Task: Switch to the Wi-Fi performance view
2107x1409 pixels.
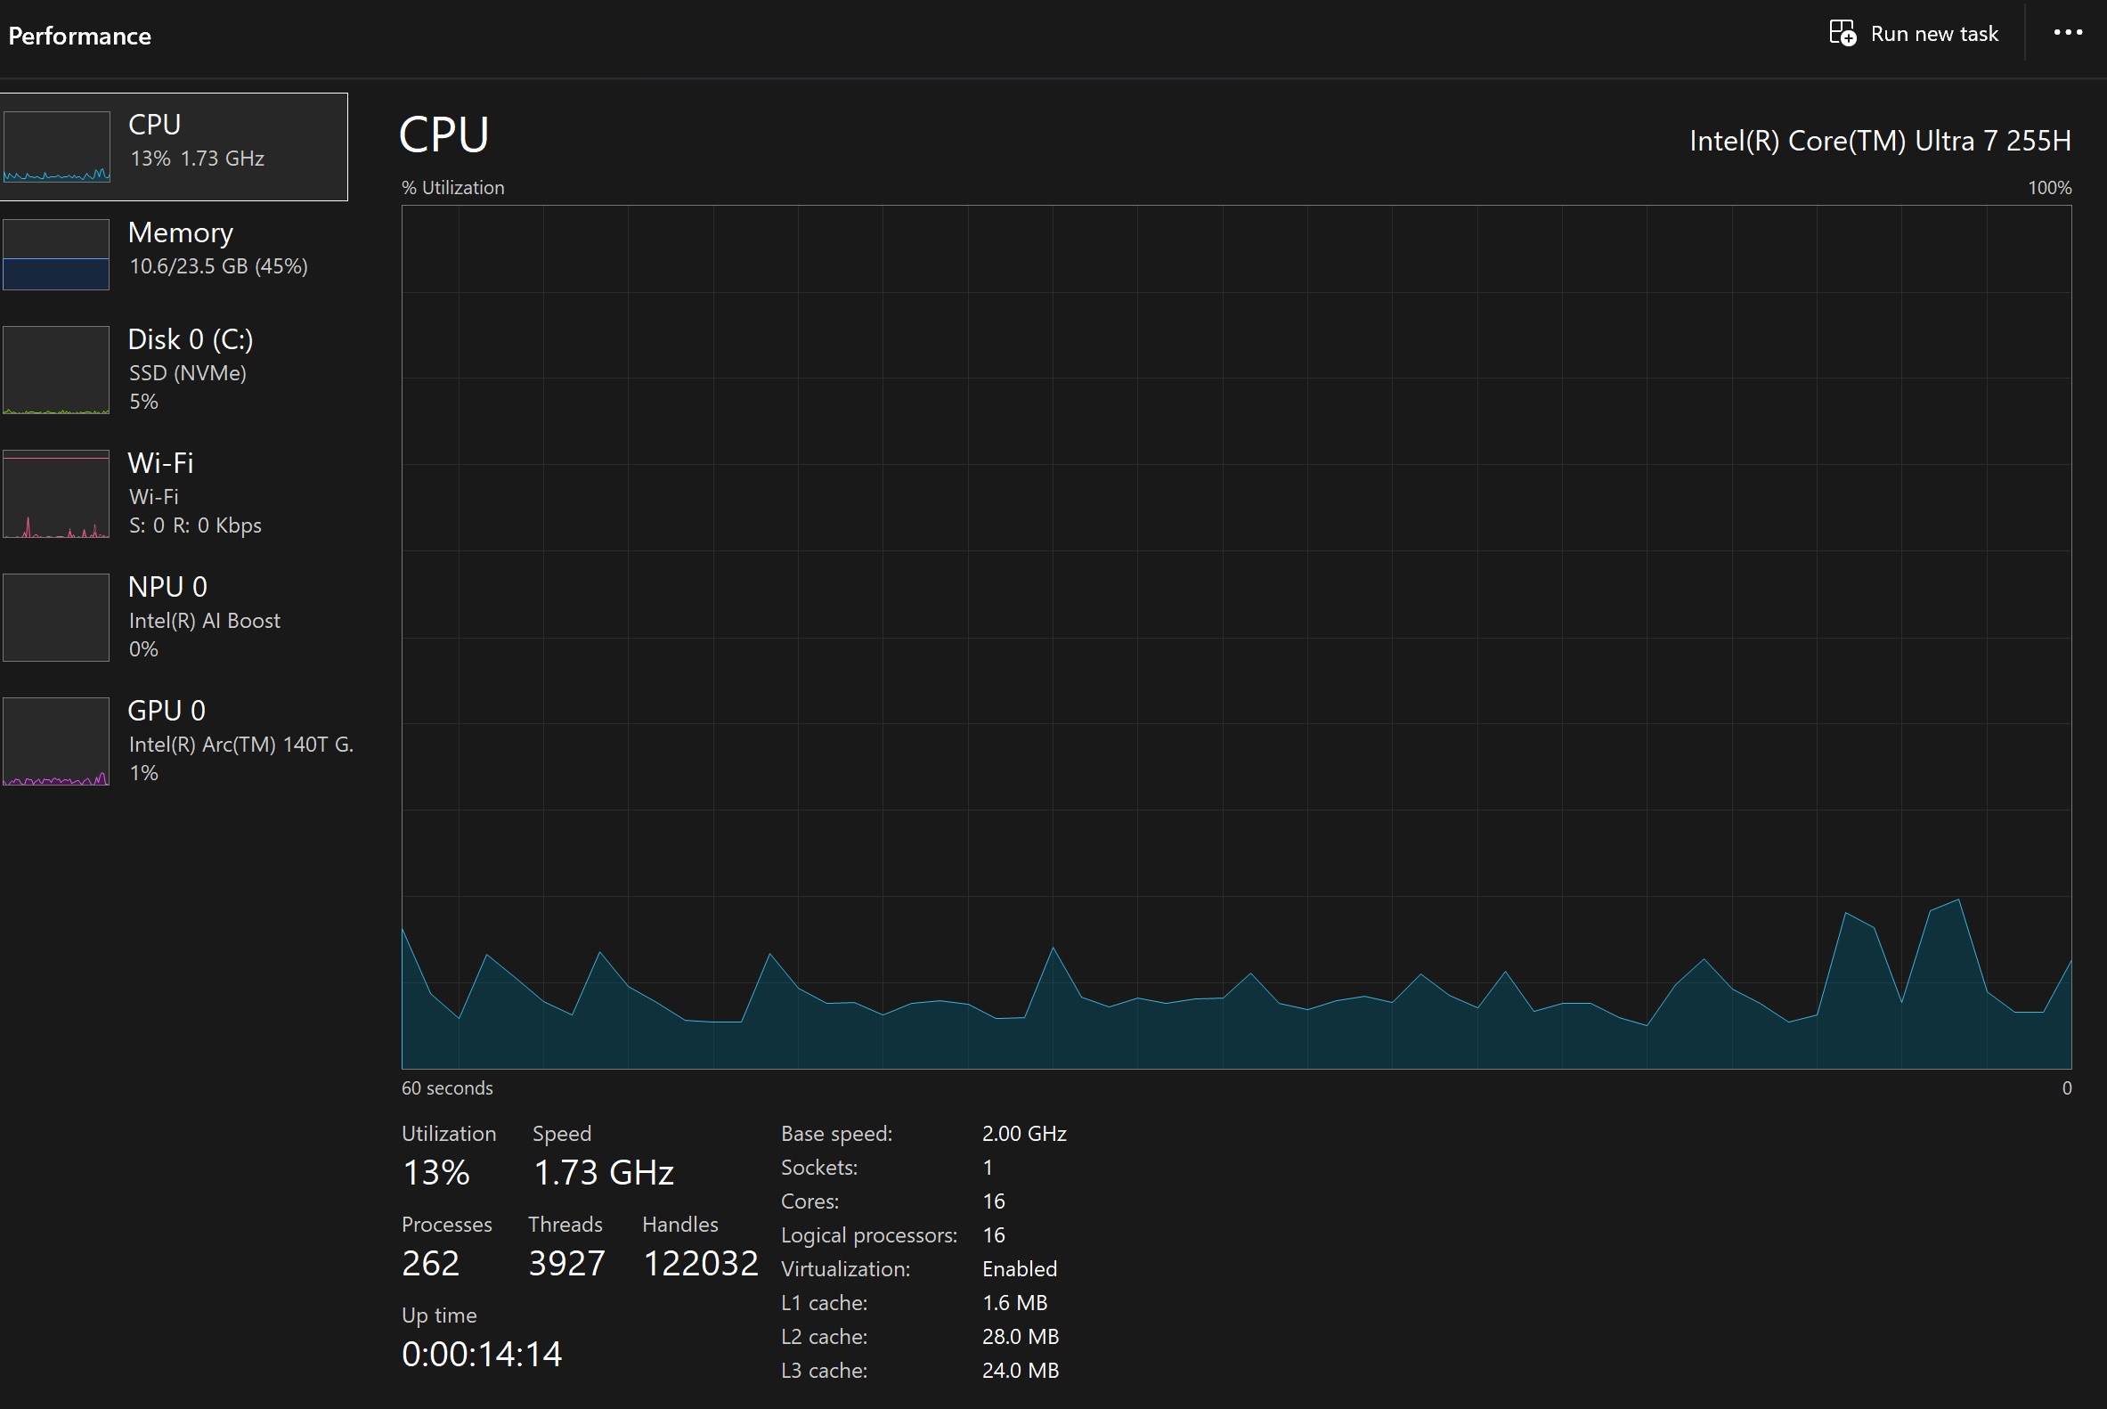Action: [161, 464]
